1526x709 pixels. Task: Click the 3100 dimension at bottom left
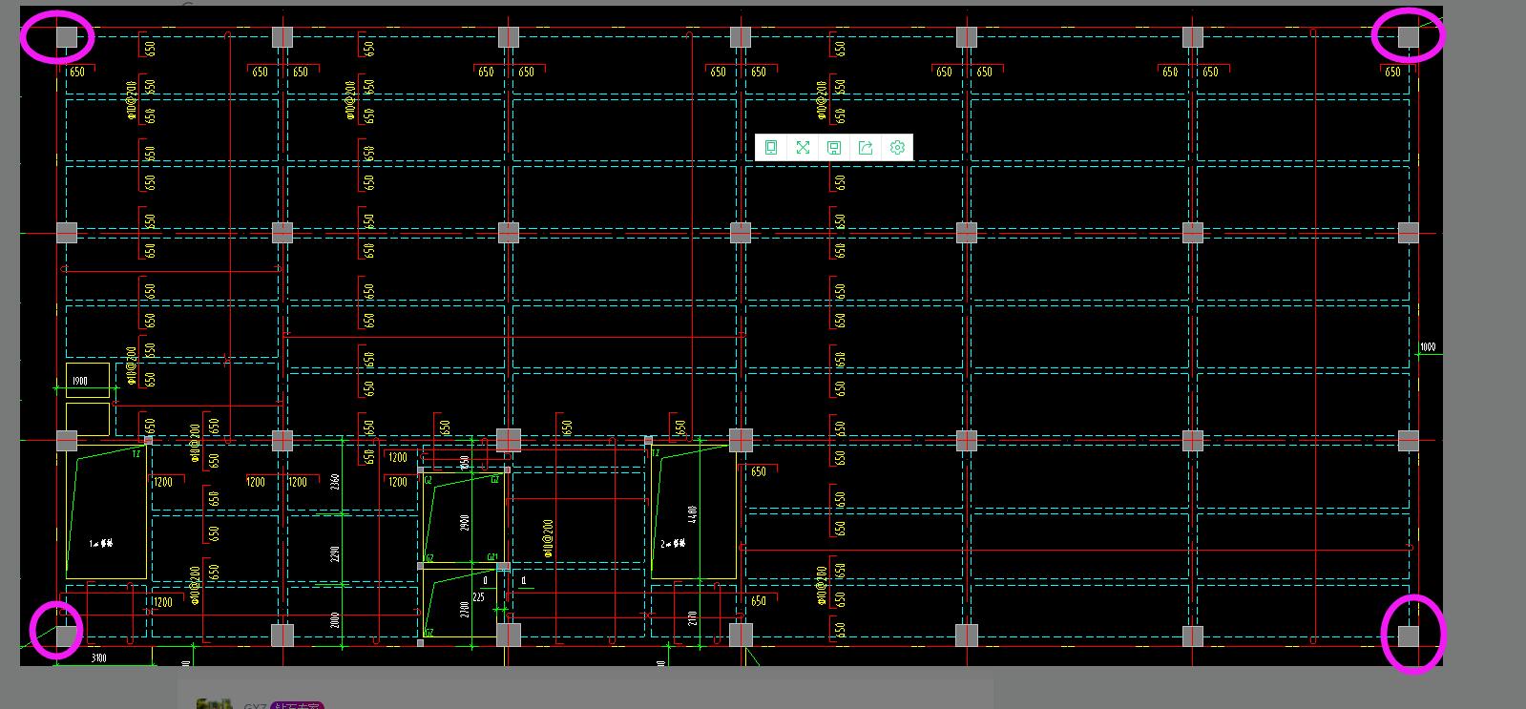click(x=98, y=657)
